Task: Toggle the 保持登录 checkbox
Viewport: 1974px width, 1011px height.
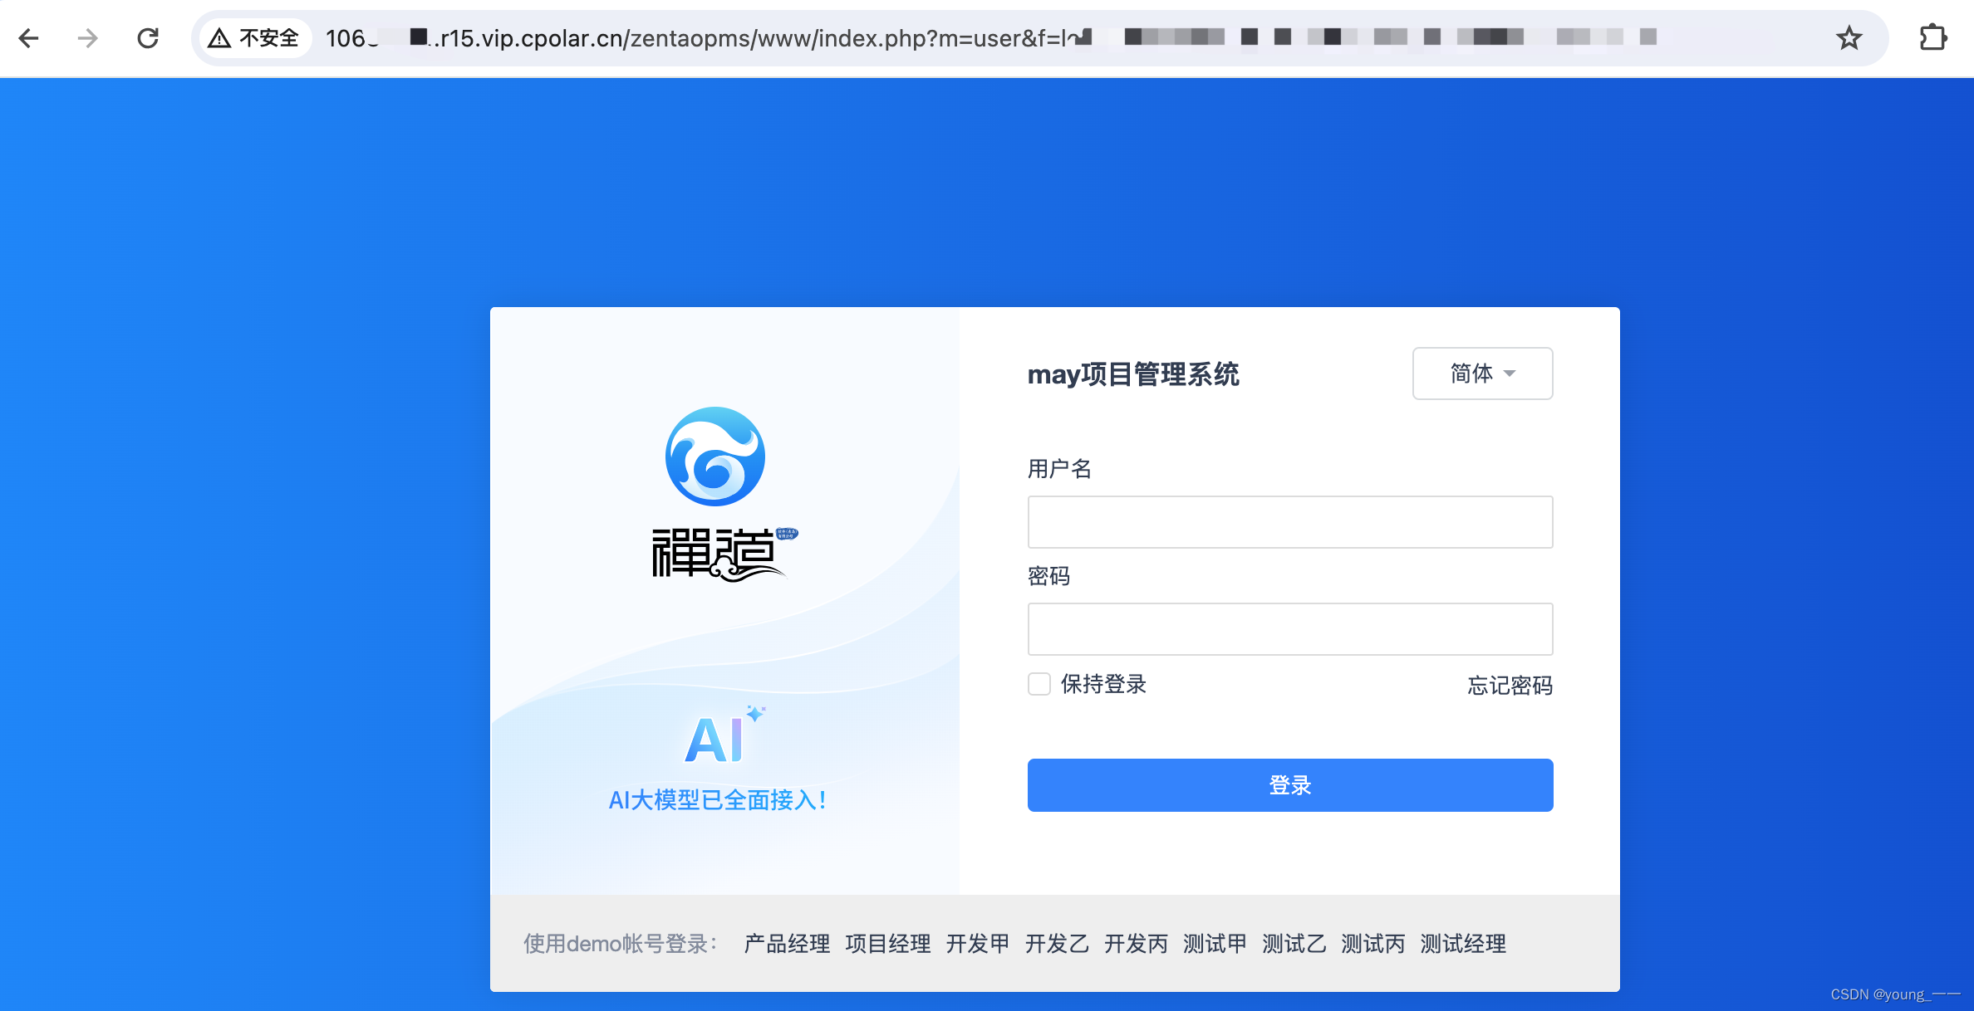Action: 1039,684
